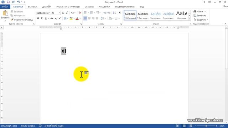Viewport: 228px width, 128px height.
Task: Show paragraph marks with the pilcrow icon
Action: [120, 13]
